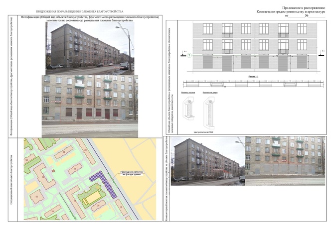This screenshot has height=234, width=333.
Task: Click the "Цвет роллетов ral-7042" note
Action: 203,132
